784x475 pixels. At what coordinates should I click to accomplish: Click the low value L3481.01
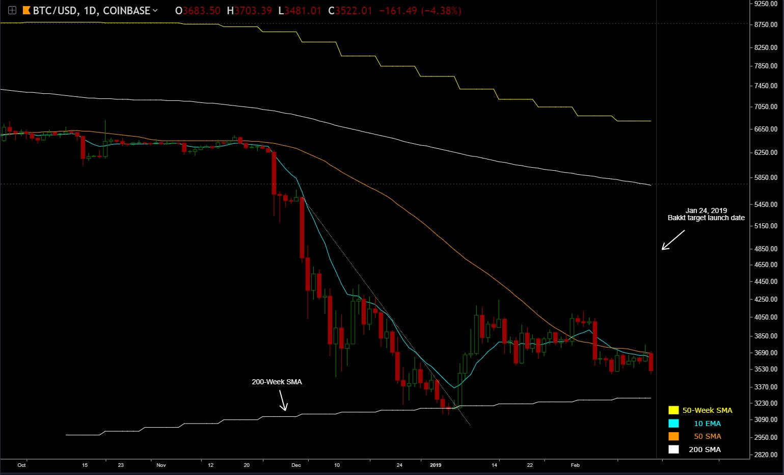click(300, 10)
